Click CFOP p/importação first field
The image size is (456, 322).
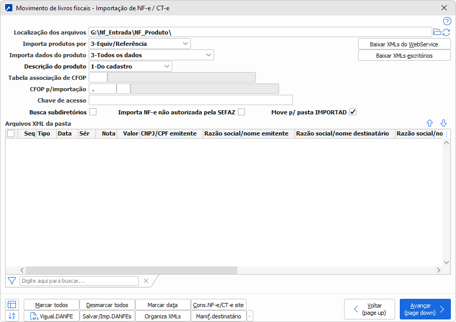pyautogui.click(x=103, y=89)
